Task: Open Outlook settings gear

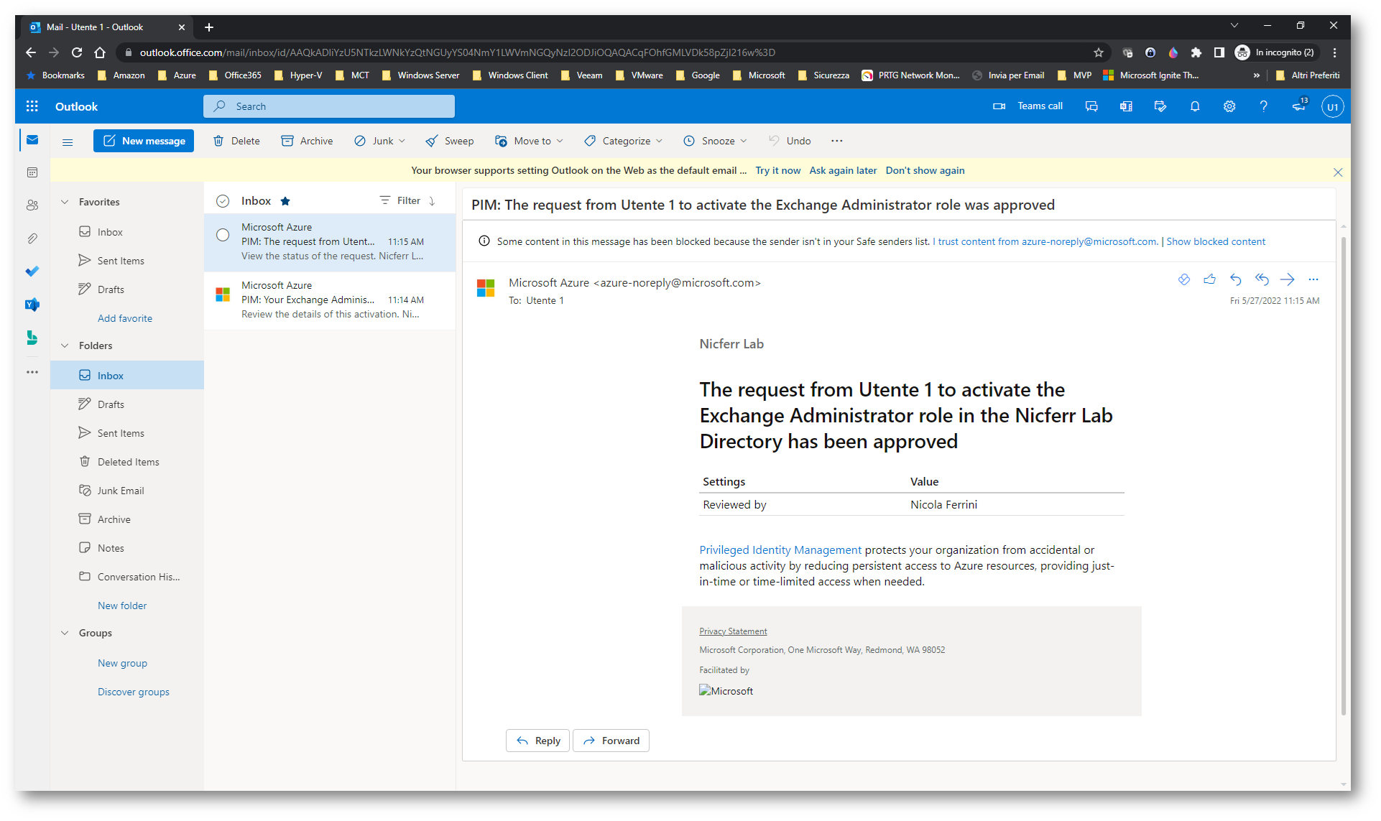Action: tap(1229, 106)
